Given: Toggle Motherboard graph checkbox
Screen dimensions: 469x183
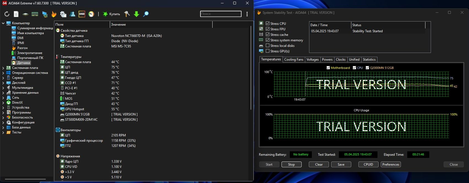Looking at the screenshot, I should (328, 68).
